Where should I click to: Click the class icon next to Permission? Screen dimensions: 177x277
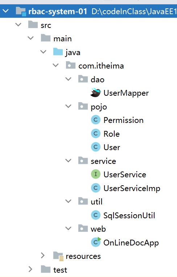(x=96, y=120)
